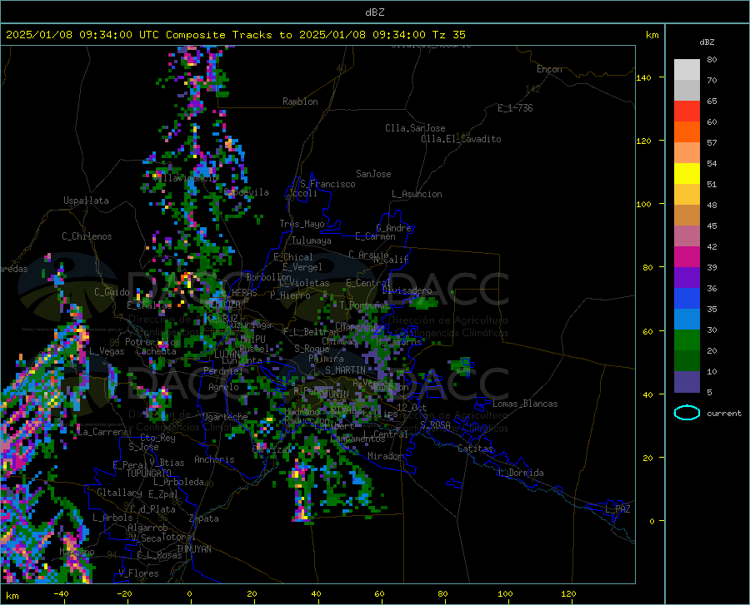Image resolution: width=750 pixels, height=605 pixels.
Task: Click the 'Lomas_Blancas' place label
Action: (x=525, y=404)
